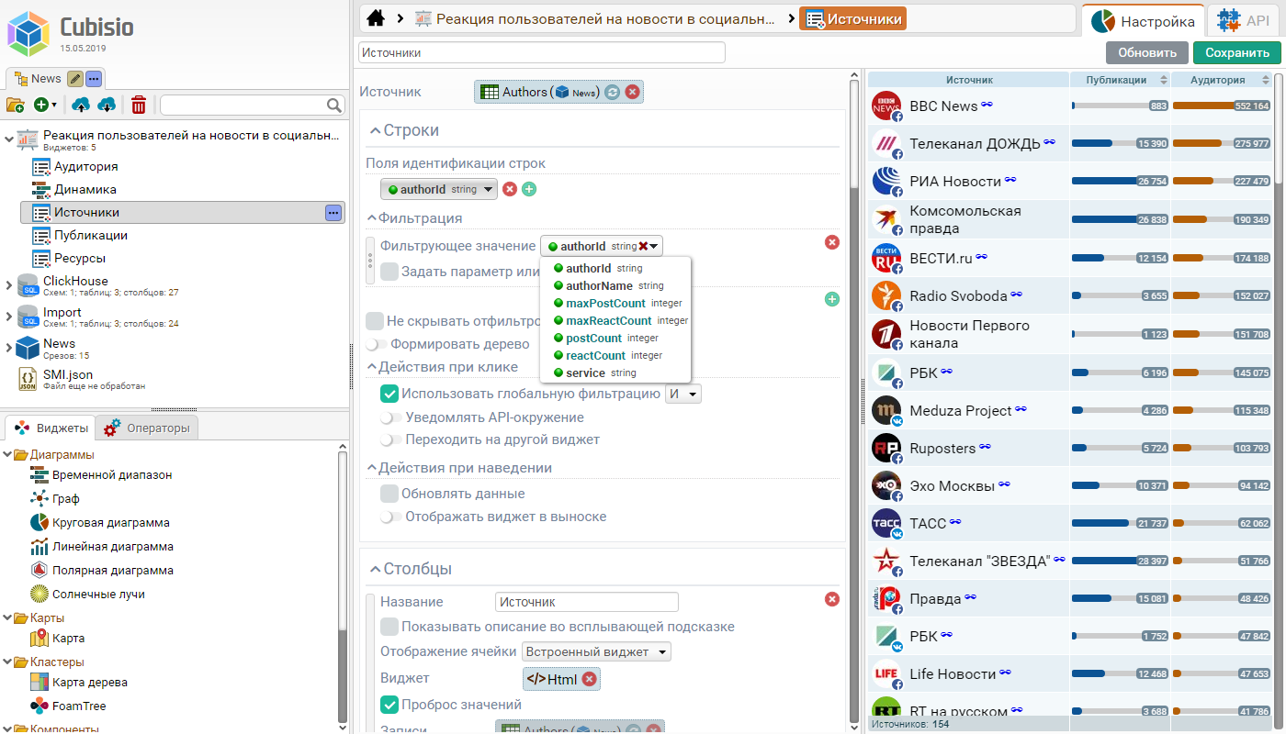Click the refresh icon on the Authors source chip

(x=613, y=92)
